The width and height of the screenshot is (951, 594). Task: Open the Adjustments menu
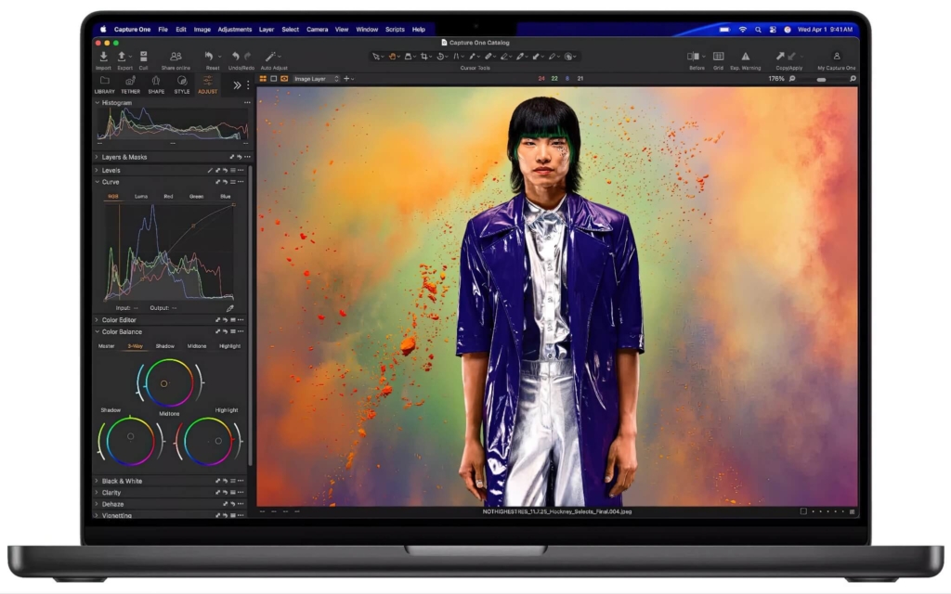click(235, 29)
